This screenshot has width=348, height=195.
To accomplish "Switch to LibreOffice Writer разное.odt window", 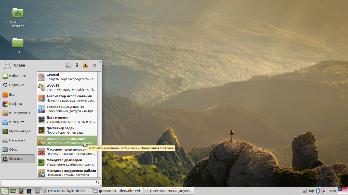I will coord(117,191).
